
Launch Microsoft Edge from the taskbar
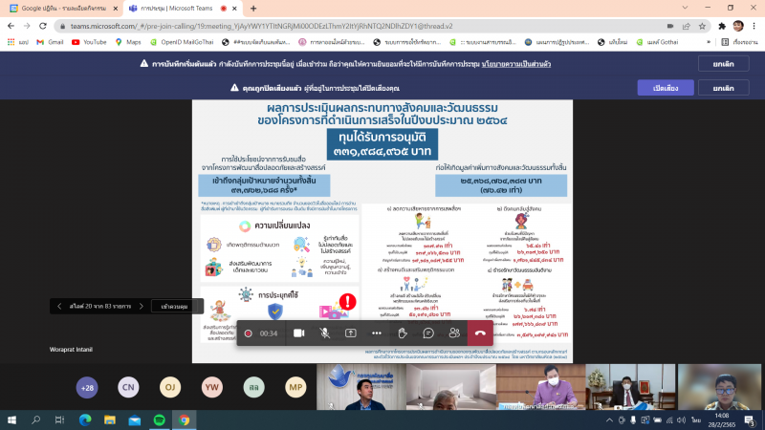click(x=85, y=419)
